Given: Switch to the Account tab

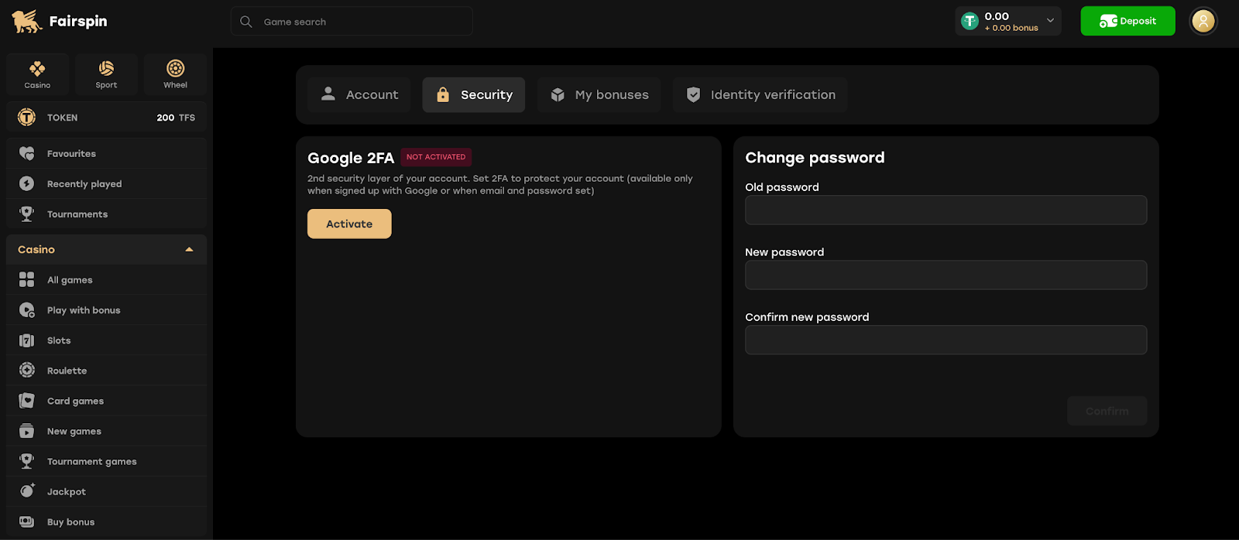Looking at the screenshot, I should pyautogui.click(x=359, y=94).
